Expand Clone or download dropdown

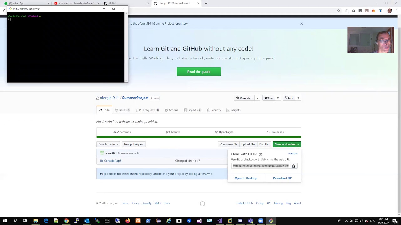287,144
